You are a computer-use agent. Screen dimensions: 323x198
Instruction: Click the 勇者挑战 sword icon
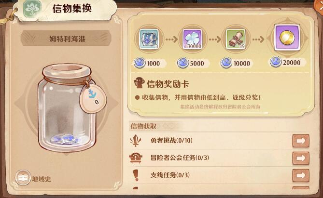[136, 141]
